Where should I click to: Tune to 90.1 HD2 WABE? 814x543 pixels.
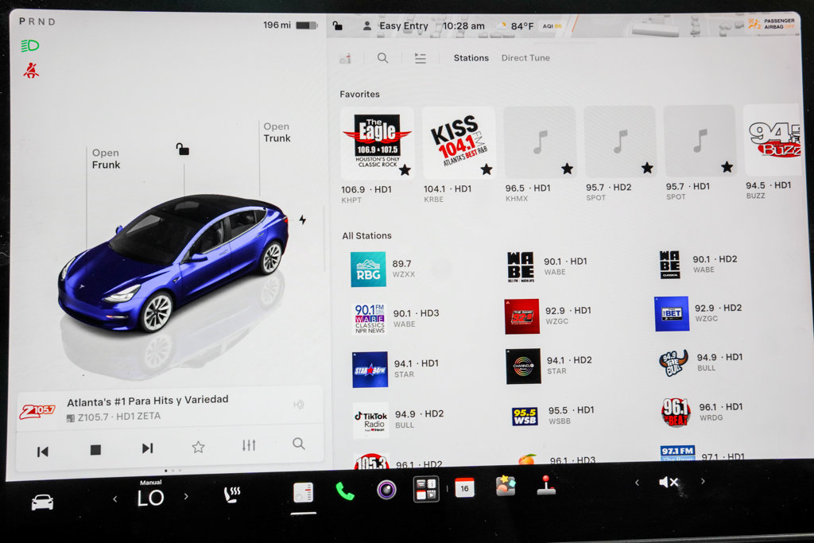tap(698, 264)
